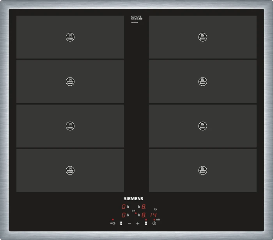Tap the plus symbol to raise power
Viewport: 273px width, 240px height.
coord(138,223)
